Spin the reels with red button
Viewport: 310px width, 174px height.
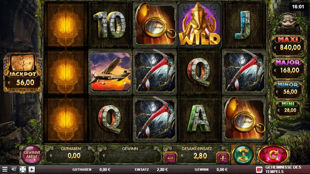(273, 155)
